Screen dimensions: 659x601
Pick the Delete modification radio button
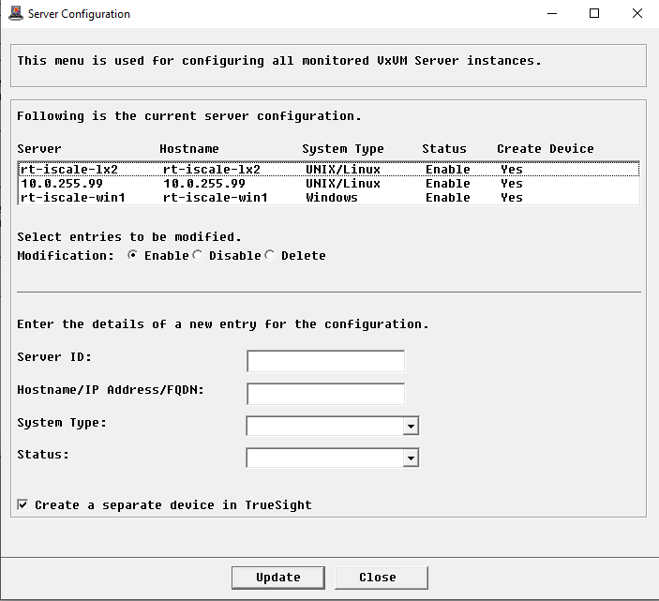pos(269,255)
